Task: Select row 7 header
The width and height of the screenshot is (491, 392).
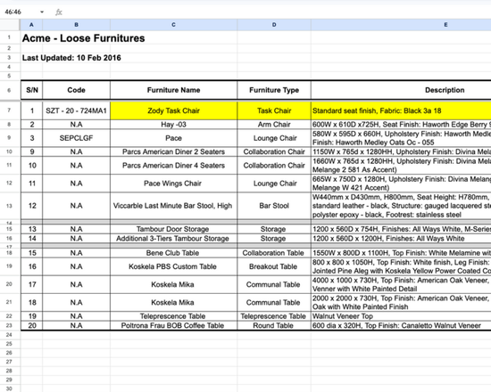Action: (x=10, y=110)
